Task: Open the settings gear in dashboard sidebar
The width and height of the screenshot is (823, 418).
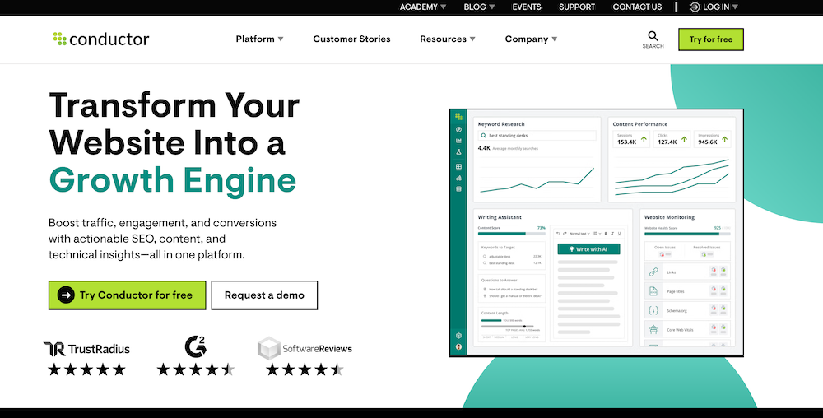Action: pyautogui.click(x=458, y=336)
